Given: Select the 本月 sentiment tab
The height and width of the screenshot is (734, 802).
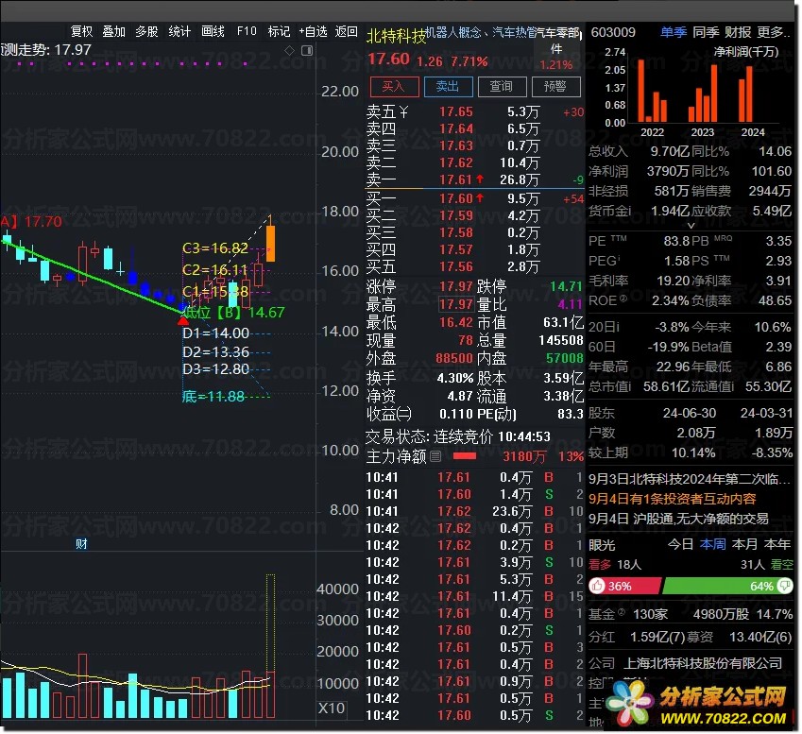Looking at the screenshot, I should tap(745, 544).
